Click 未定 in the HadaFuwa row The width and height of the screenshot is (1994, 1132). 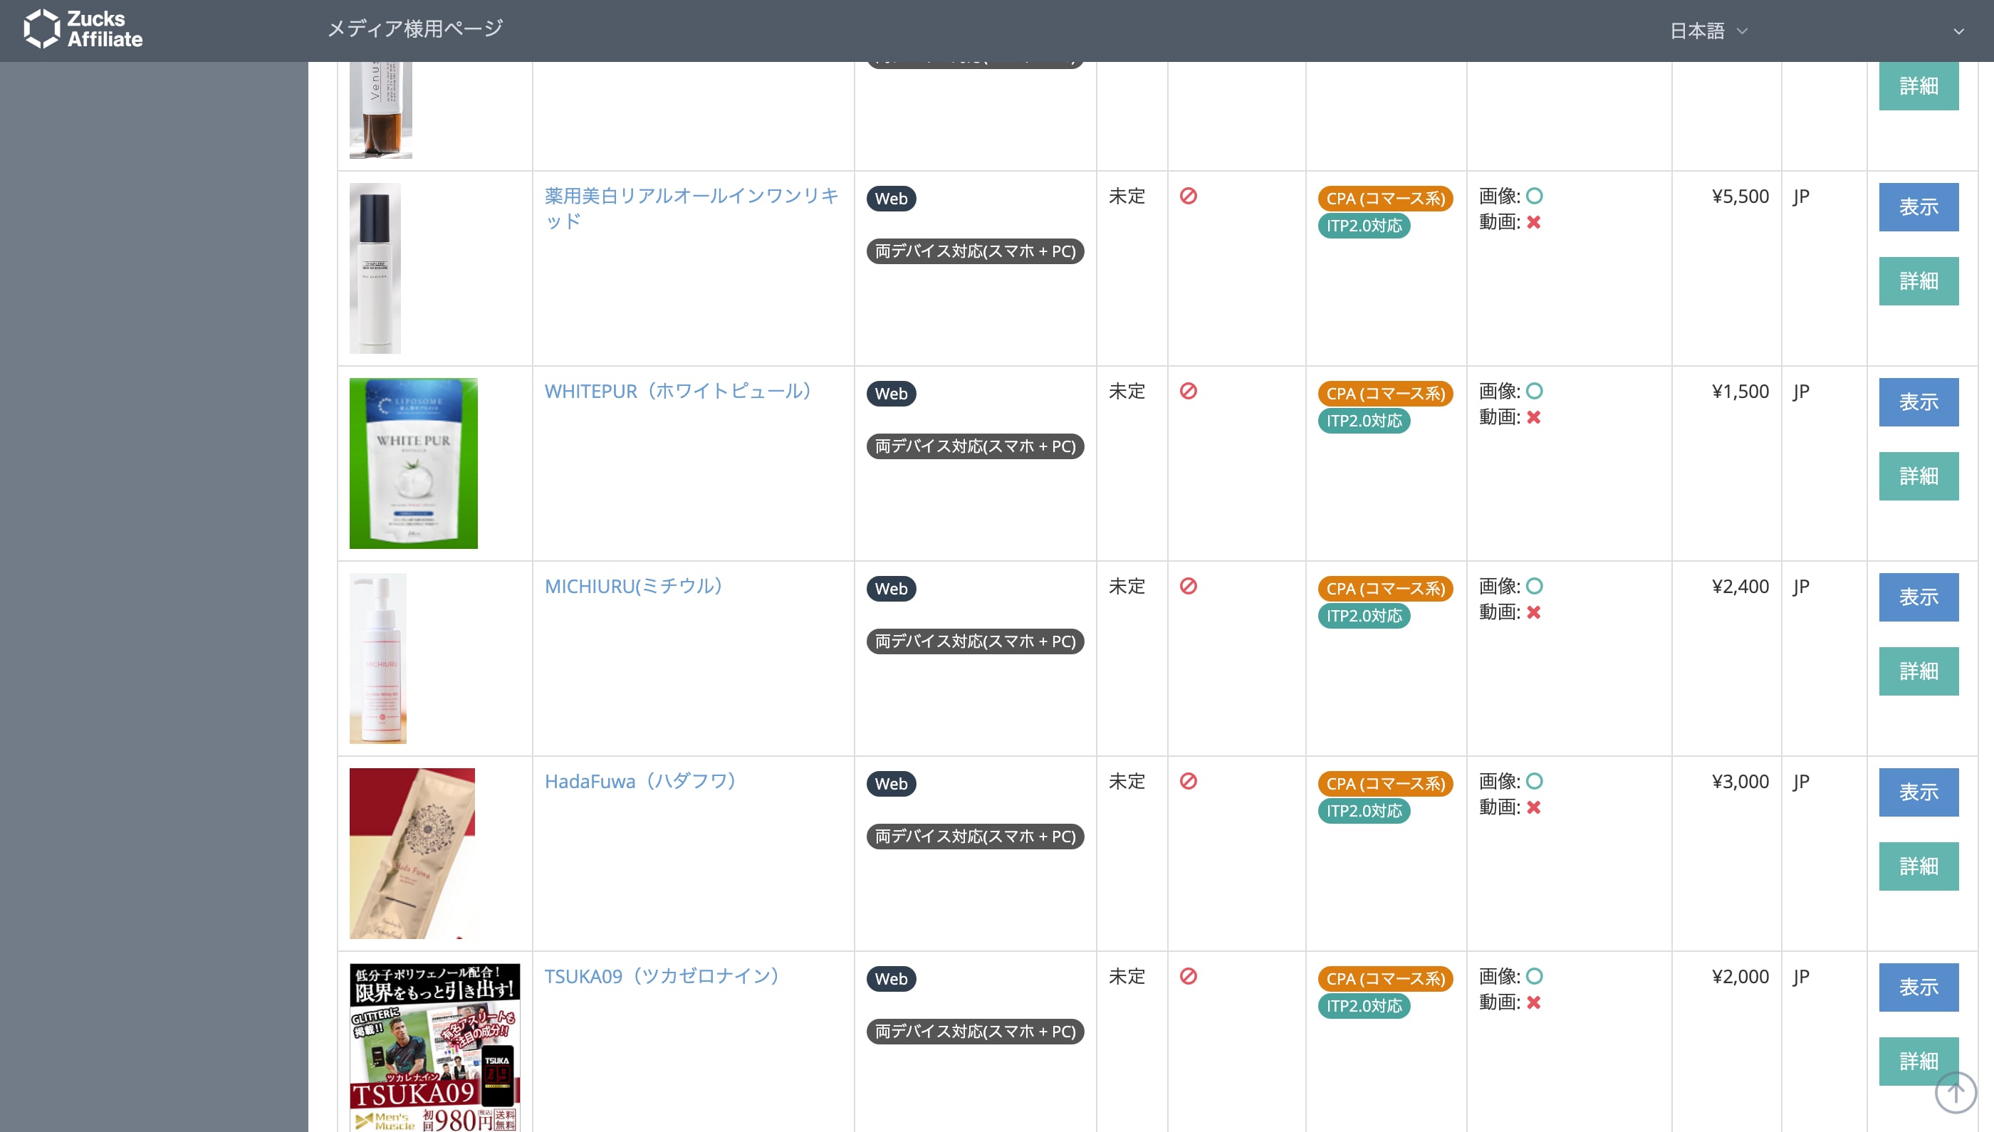1127,781
